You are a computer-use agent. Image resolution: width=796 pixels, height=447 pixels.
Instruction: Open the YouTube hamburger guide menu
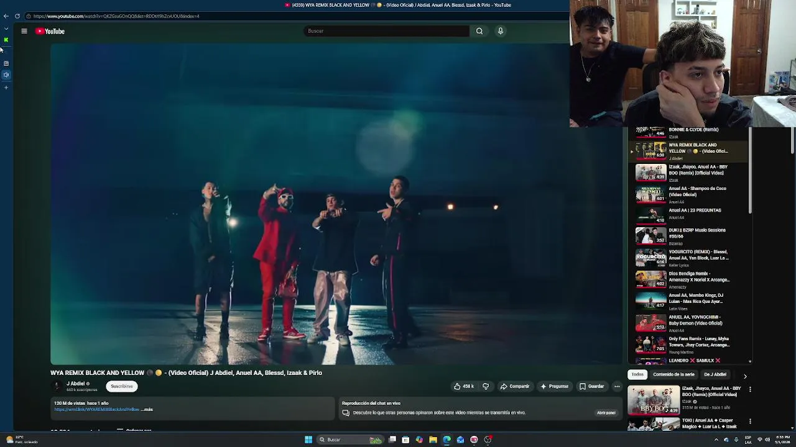[x=24, y=31]
